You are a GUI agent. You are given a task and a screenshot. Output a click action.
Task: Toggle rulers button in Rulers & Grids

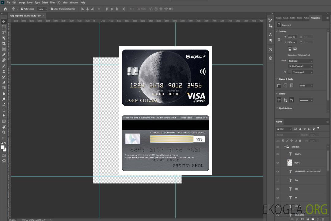coord(279,85)
